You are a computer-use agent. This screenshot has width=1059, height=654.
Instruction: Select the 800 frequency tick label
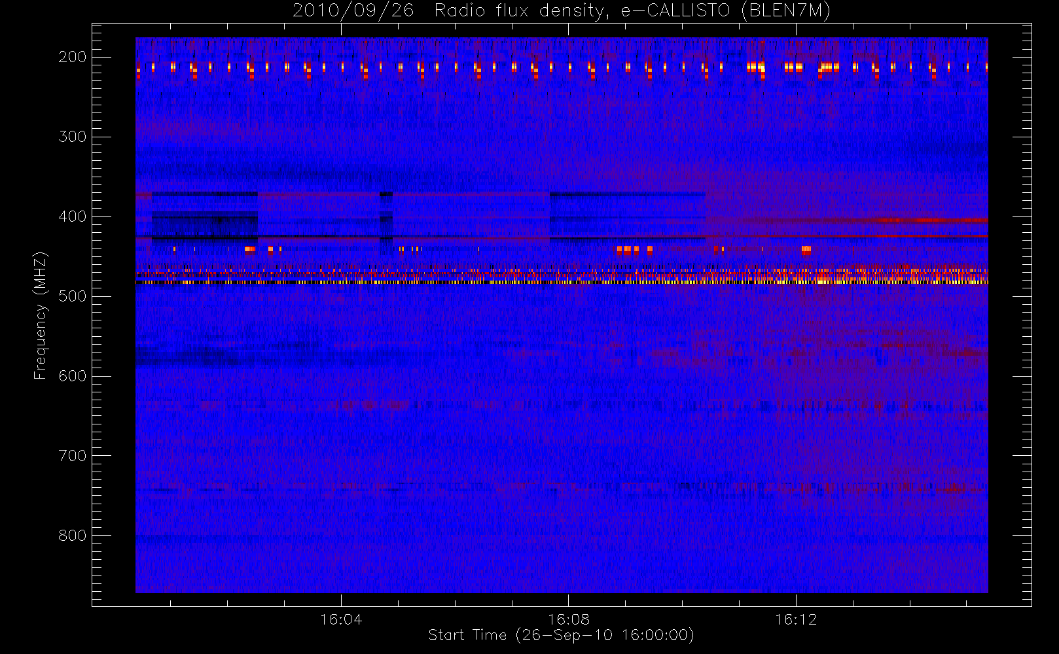pos(73,536)
